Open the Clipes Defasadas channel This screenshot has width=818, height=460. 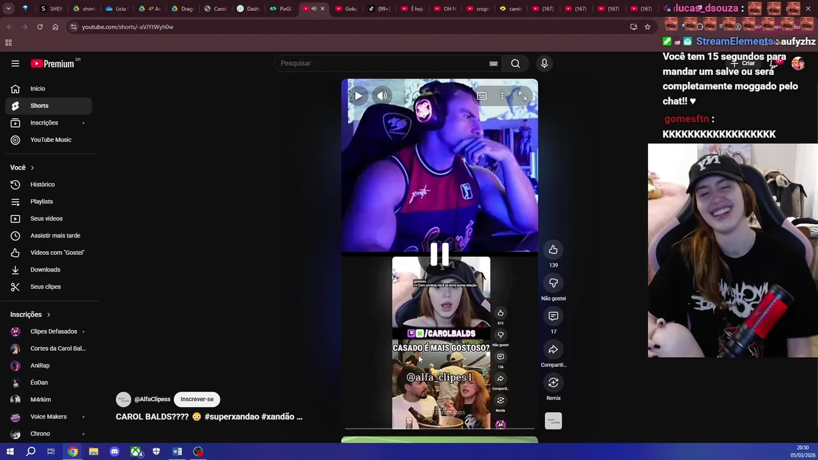tap(48, 332)
